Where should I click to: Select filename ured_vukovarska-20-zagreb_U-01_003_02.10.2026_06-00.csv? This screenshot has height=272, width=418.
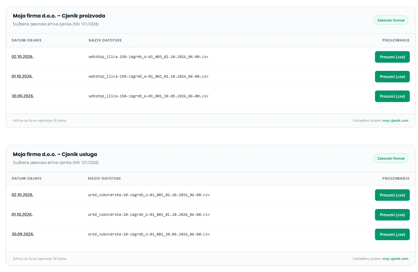(149, 195)
